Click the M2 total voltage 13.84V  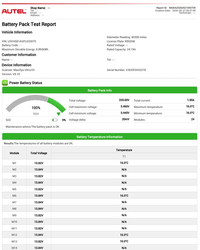39,170
